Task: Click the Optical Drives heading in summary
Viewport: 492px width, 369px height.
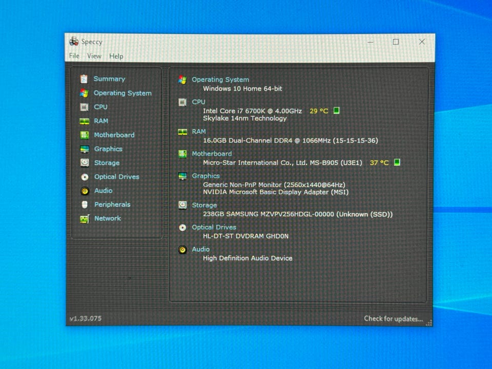Action: pos(214,227)
